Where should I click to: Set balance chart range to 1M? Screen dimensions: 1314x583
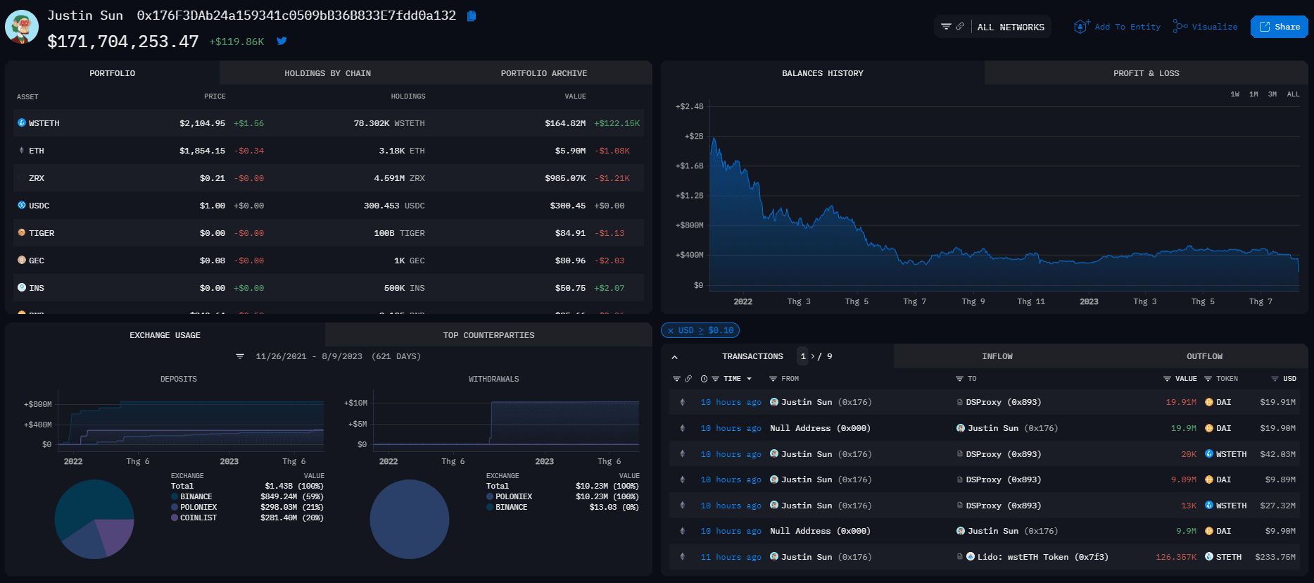coord(1253,94)
